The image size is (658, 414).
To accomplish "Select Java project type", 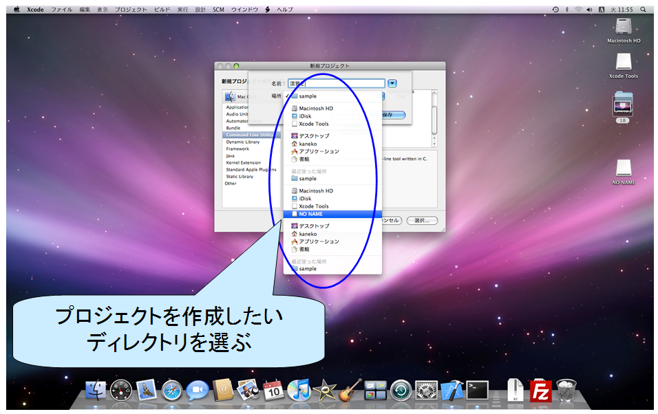I will tap(231, 155).
